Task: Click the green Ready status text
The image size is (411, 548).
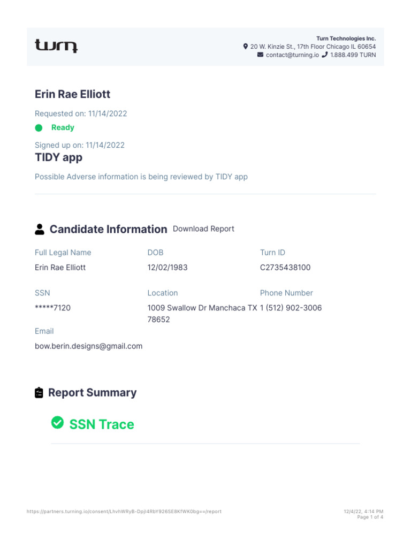Action: (x=63, y=128)
